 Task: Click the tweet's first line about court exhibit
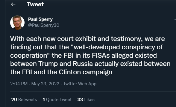(87, 39)
